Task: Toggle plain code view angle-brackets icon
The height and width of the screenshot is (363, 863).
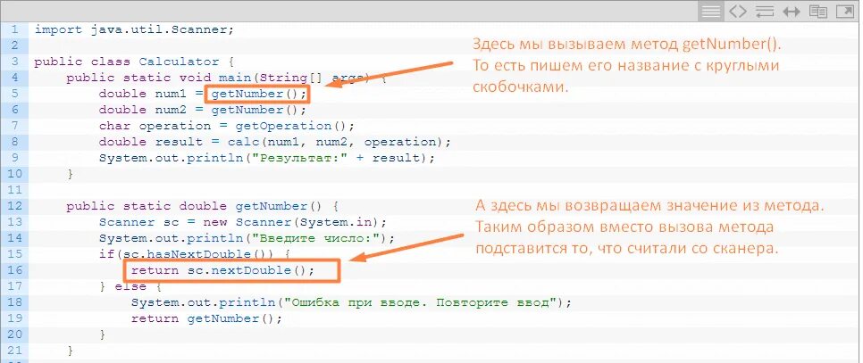Action: (739, 12)
